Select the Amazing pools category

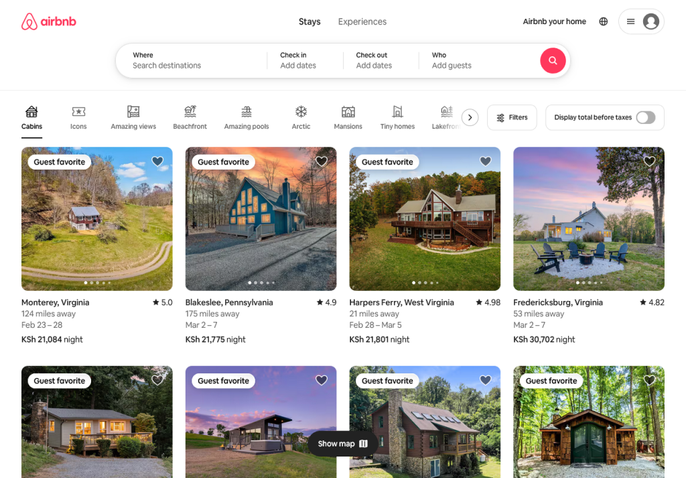246,117
